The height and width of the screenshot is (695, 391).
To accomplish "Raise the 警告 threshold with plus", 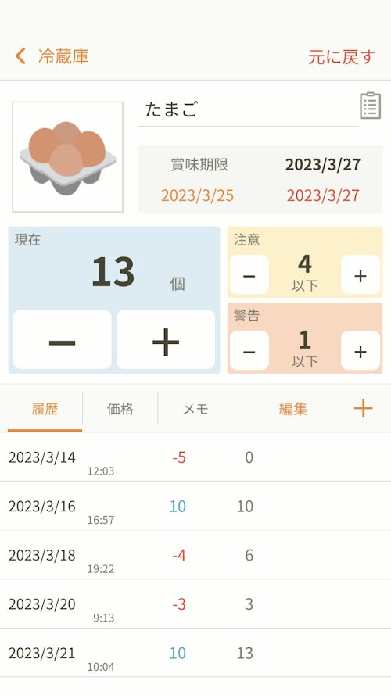I will (x=361, y=350).
